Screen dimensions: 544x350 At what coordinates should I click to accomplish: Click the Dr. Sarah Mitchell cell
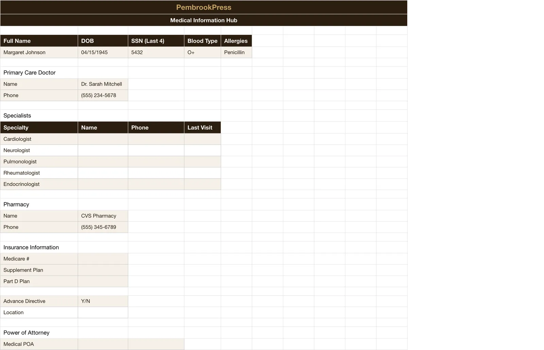tap(103, 84)
